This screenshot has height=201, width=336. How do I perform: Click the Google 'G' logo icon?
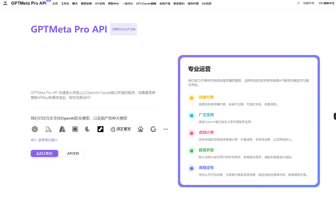point(153,129)
